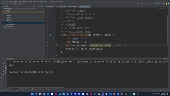Click the Locate (select opened file) icon in Project panel
This screenshot has width=170, height=96.
pyautogui.click(x=34, y=6)
